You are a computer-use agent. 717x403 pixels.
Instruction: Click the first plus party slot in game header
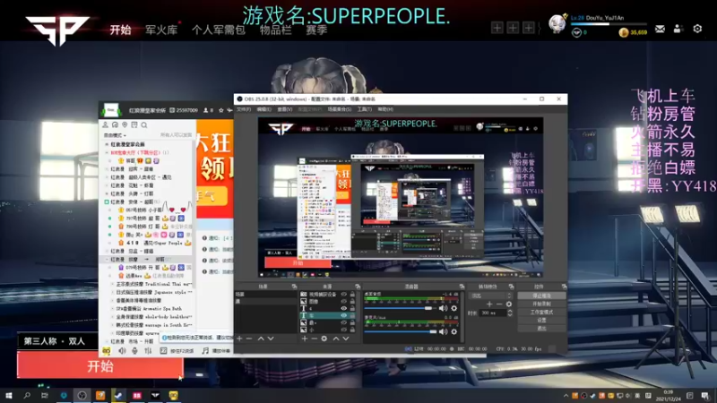[497, 28]
